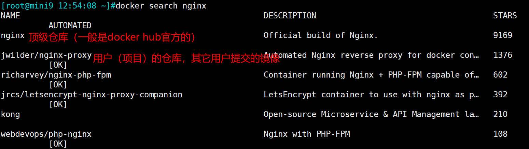Select the webdevops/php-nginx image name

pyautogui.click(x=46, y=134)
